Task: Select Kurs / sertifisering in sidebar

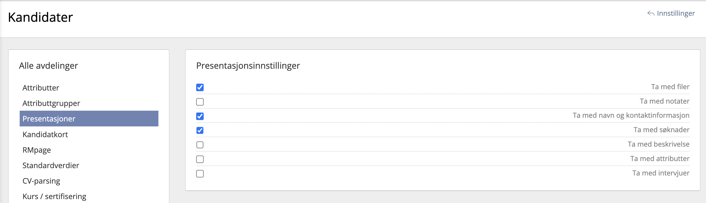Action: click(54, 196)
